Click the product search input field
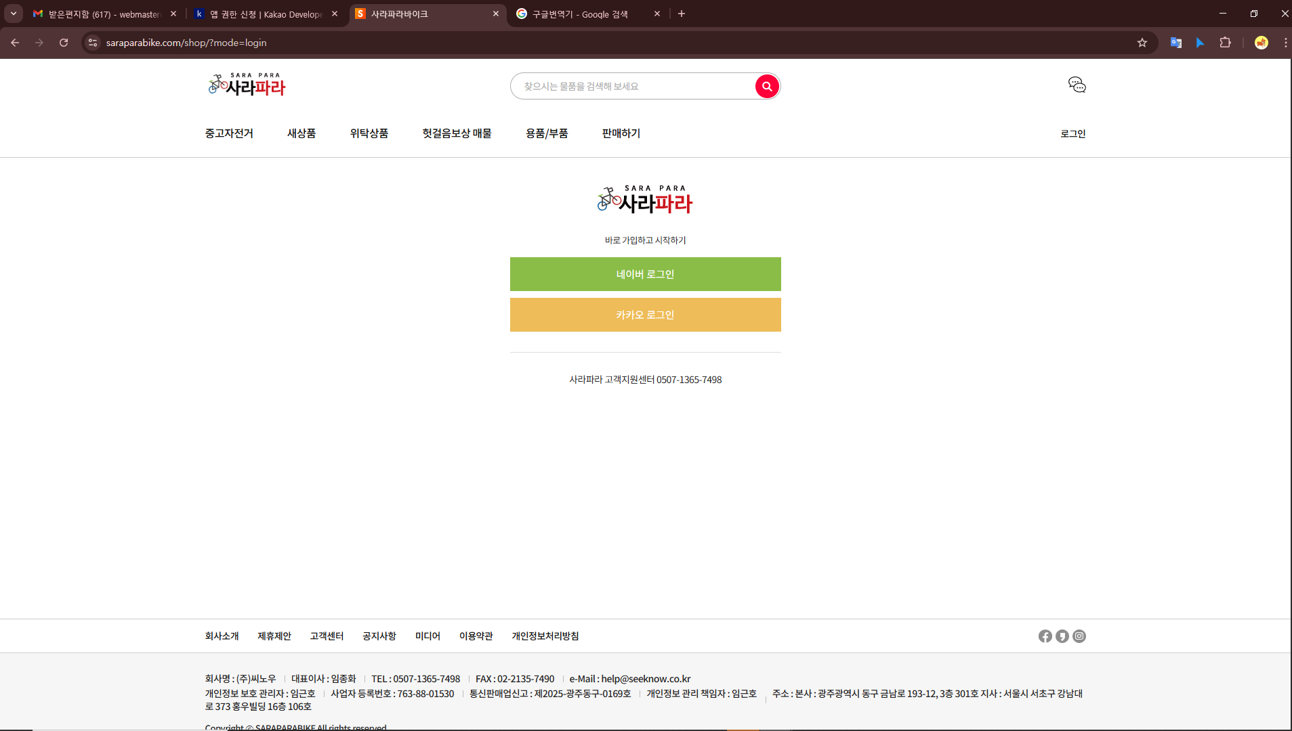 (633, 87)
